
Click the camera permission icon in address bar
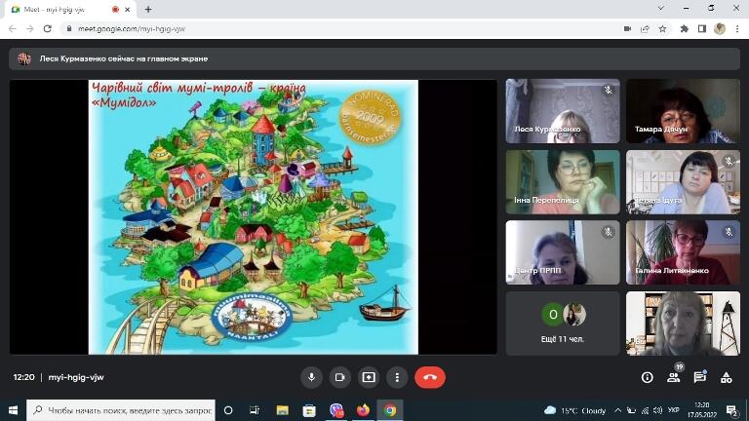point(628,28)
